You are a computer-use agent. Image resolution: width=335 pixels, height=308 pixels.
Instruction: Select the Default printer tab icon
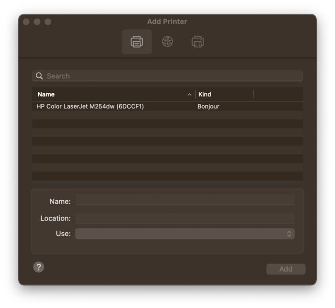click(x=137, y=42)
